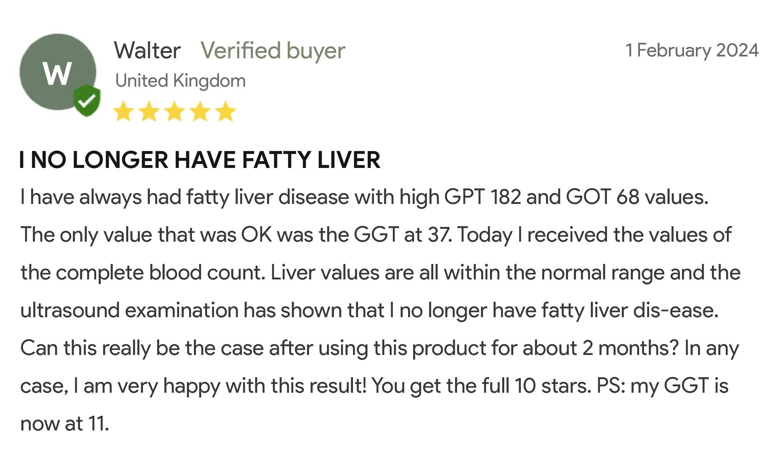Select the fourth yellow rating star

tap(200, 111)
